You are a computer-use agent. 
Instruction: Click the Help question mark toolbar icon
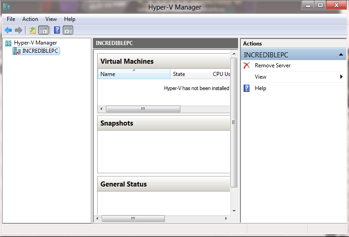(x=57, y=30)
